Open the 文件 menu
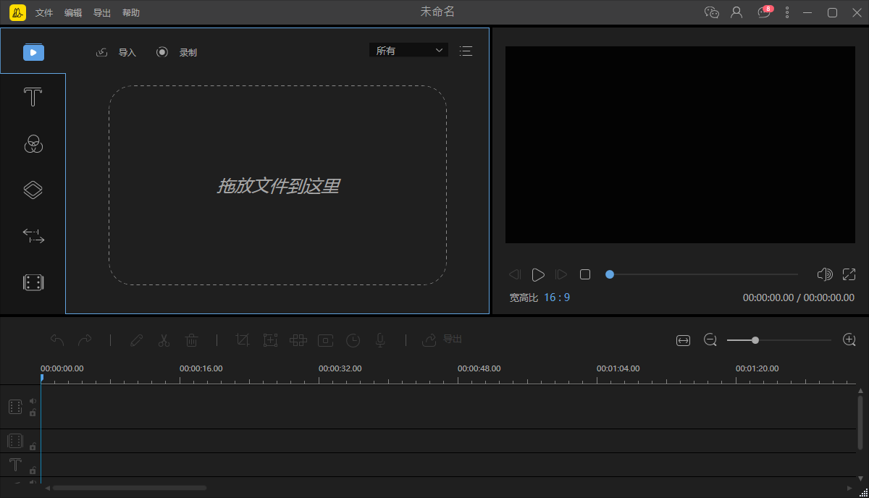 pyautogui.click(x=44, y=13)
